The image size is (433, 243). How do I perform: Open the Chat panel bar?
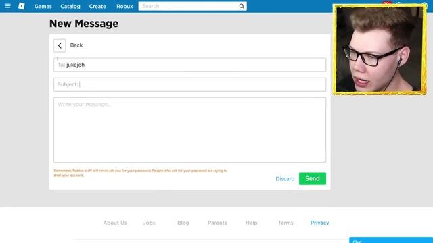point(391,240)
